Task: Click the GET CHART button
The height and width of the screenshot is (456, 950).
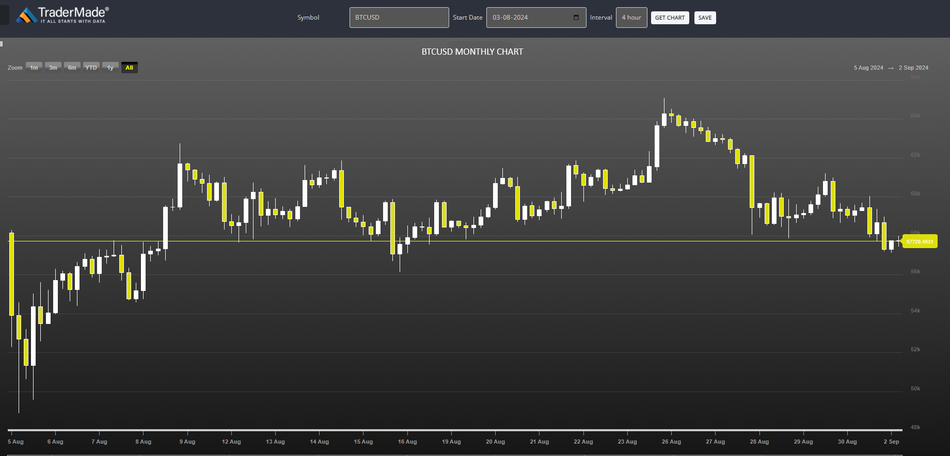Action: tap(670, 18)
